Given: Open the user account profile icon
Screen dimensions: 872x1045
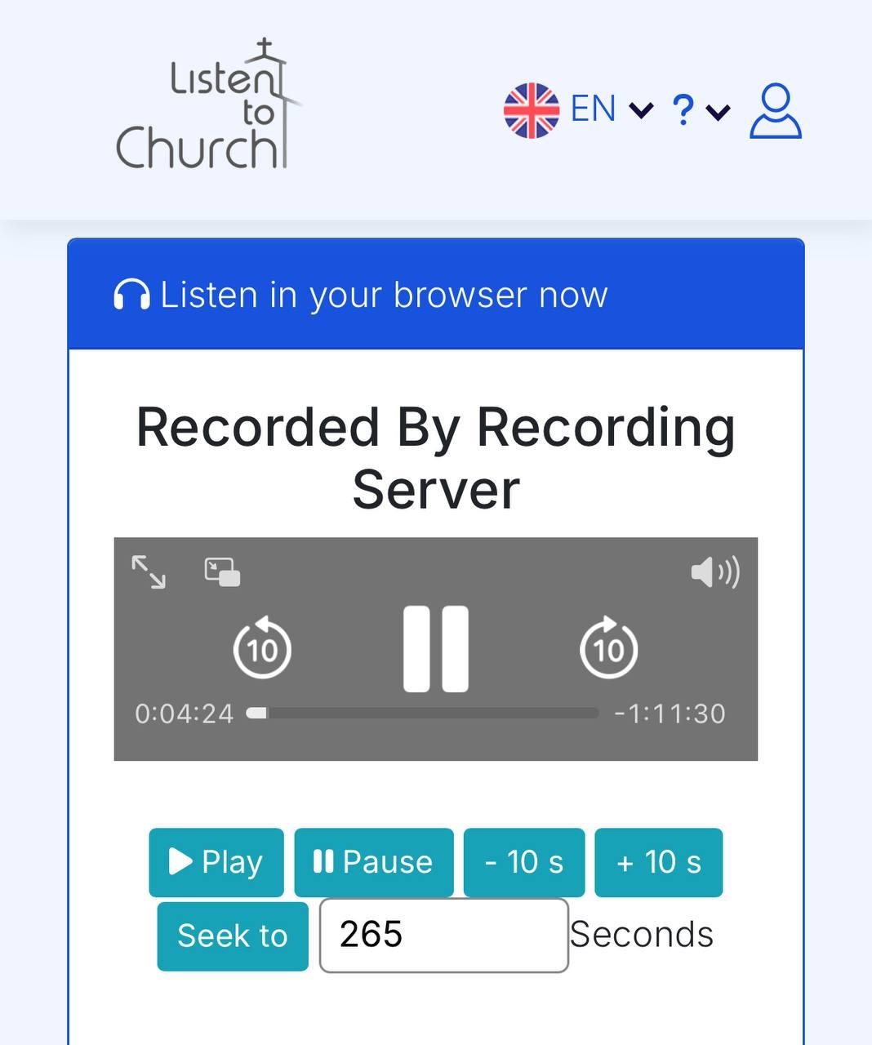Looking at the screenshot, I should coord(775,110).
